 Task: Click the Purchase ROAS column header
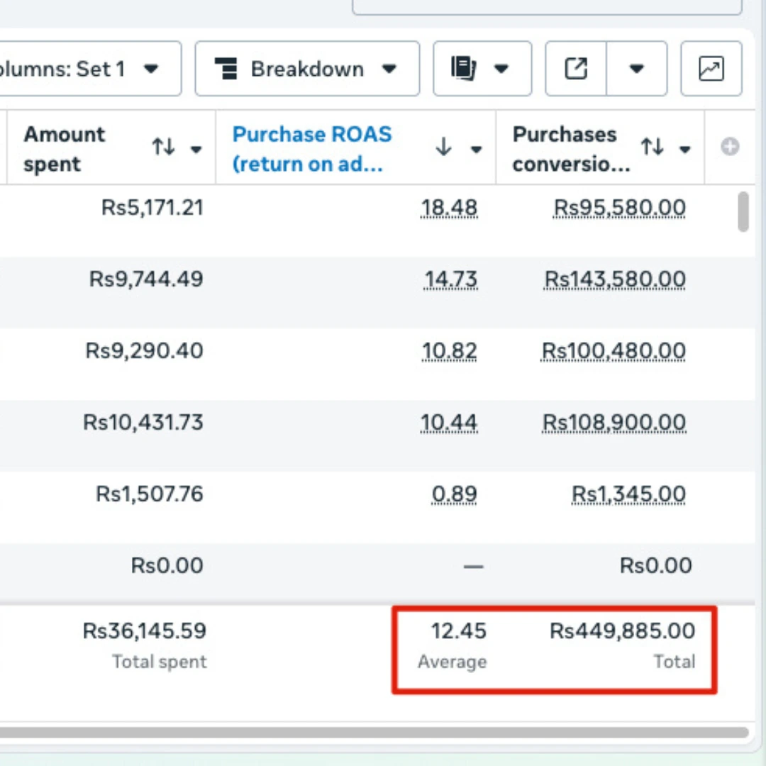(312, 148)
